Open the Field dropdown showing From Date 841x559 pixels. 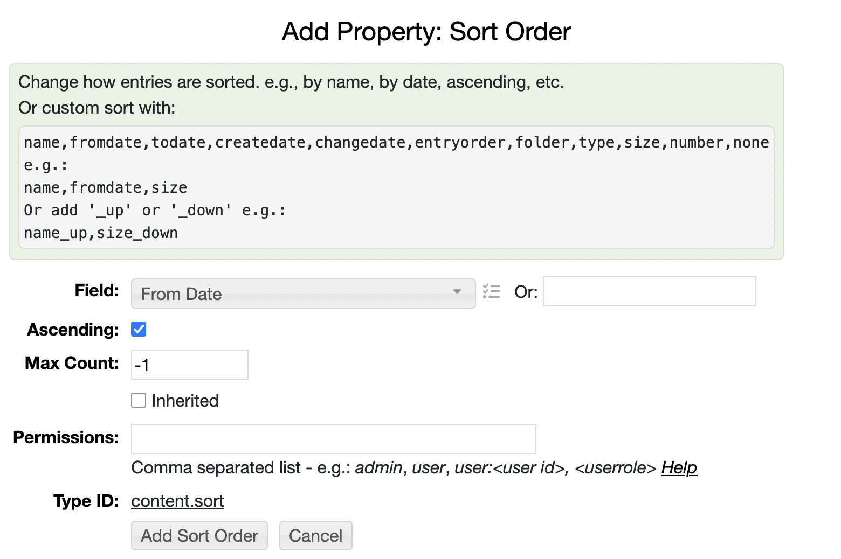[303, 294]
